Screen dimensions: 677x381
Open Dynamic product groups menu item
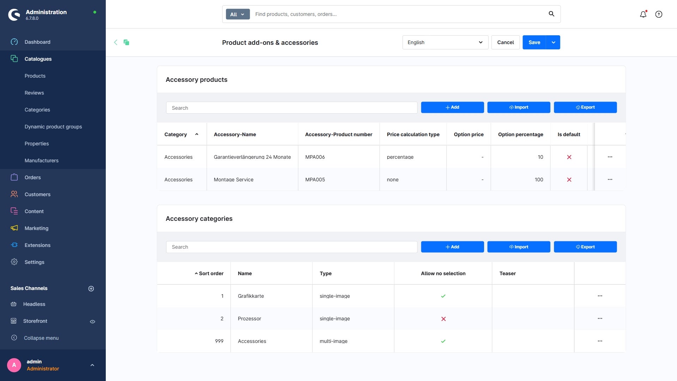(53, 127)
